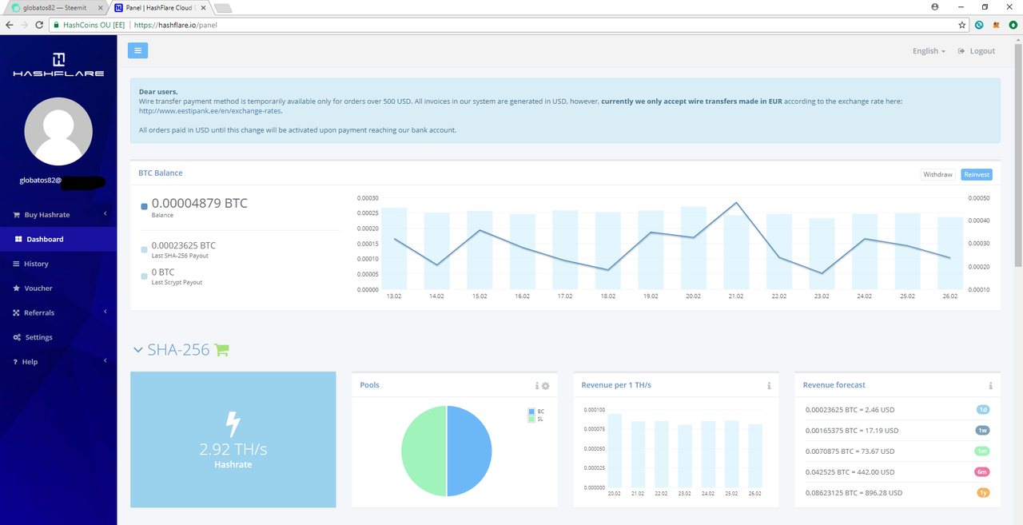Viewport: 1023px width, 525px height.
Task: Click the Chrome profile account icon
Action: tap(935, 6)
